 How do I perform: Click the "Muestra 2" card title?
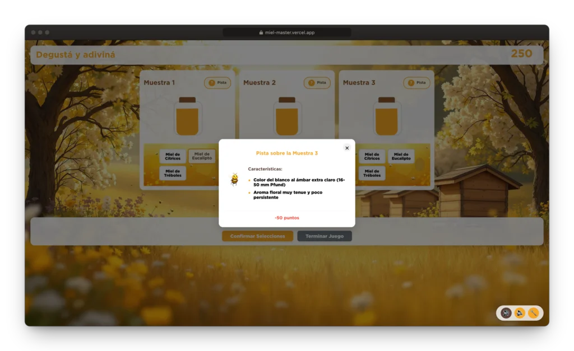(259, 83)
